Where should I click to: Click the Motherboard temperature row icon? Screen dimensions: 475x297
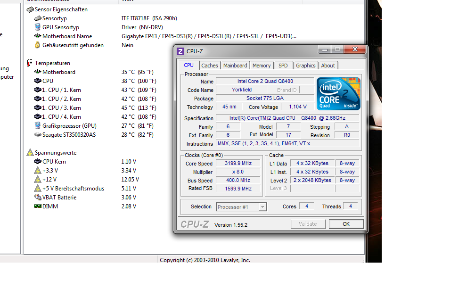pos(38,72)
